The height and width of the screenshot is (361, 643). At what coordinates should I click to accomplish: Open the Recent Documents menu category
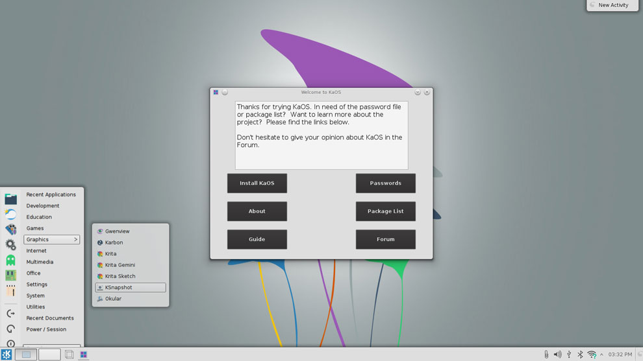[51, 318]
